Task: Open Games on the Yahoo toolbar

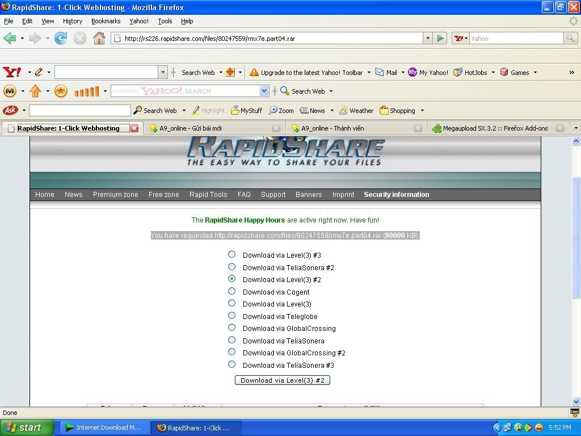Action: pos(514,73)
